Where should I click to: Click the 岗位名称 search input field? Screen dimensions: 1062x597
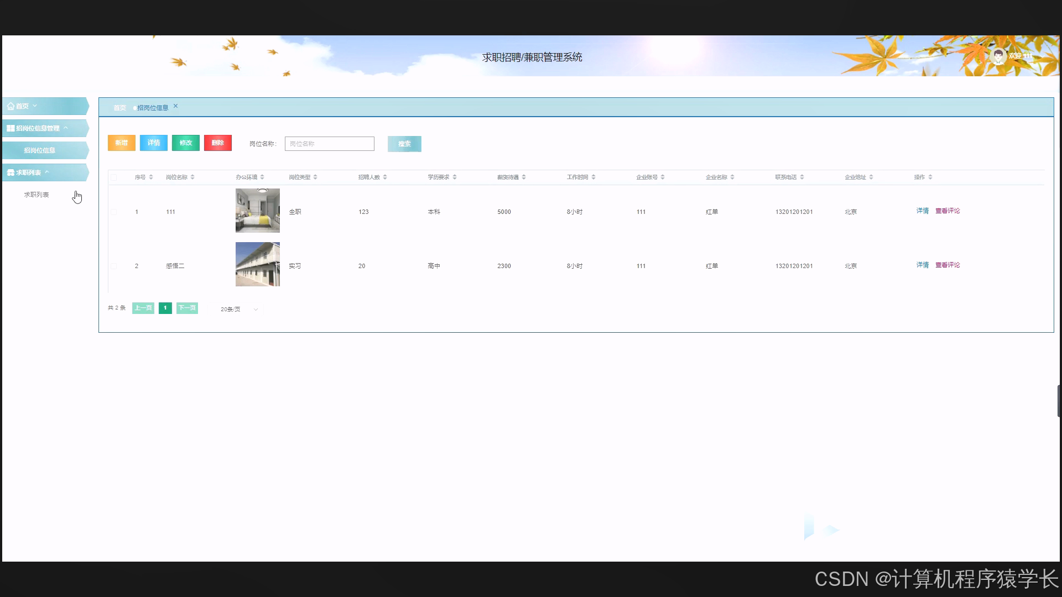[x=329, y=144]
